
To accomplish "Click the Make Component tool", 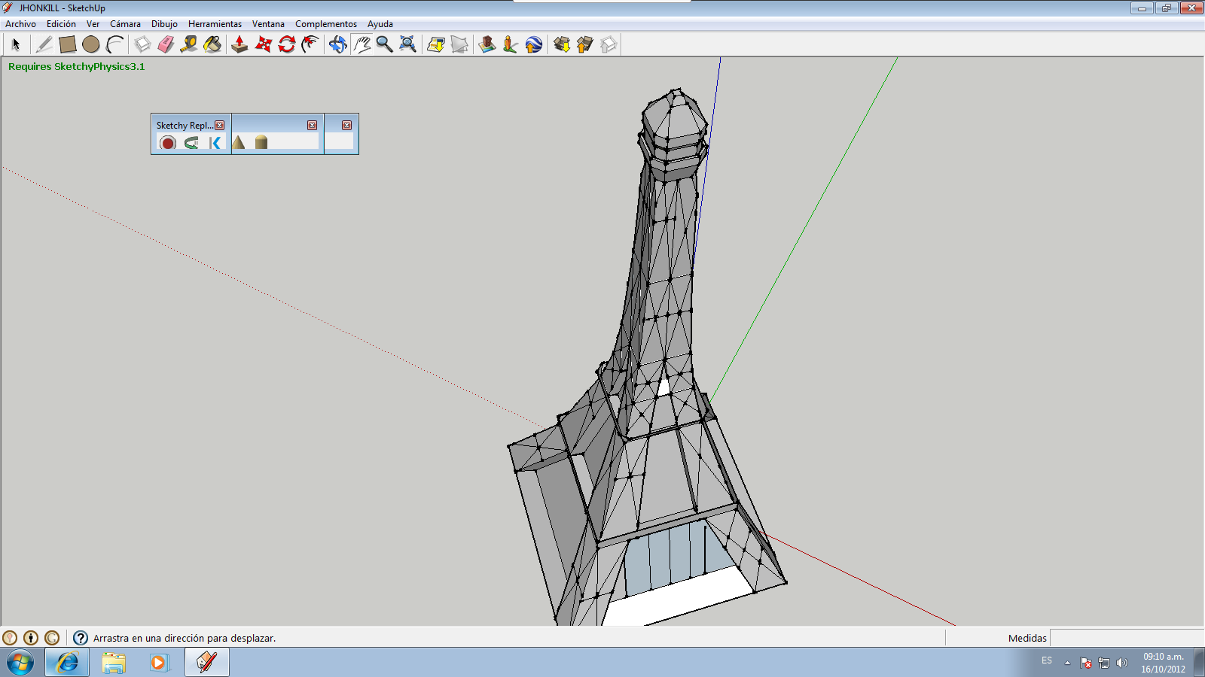I will 142,44.
